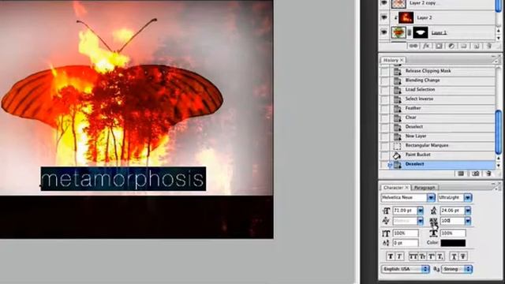Add layer mask icon in Layers panel
The image size is (505, 284).
pos(439,47)
